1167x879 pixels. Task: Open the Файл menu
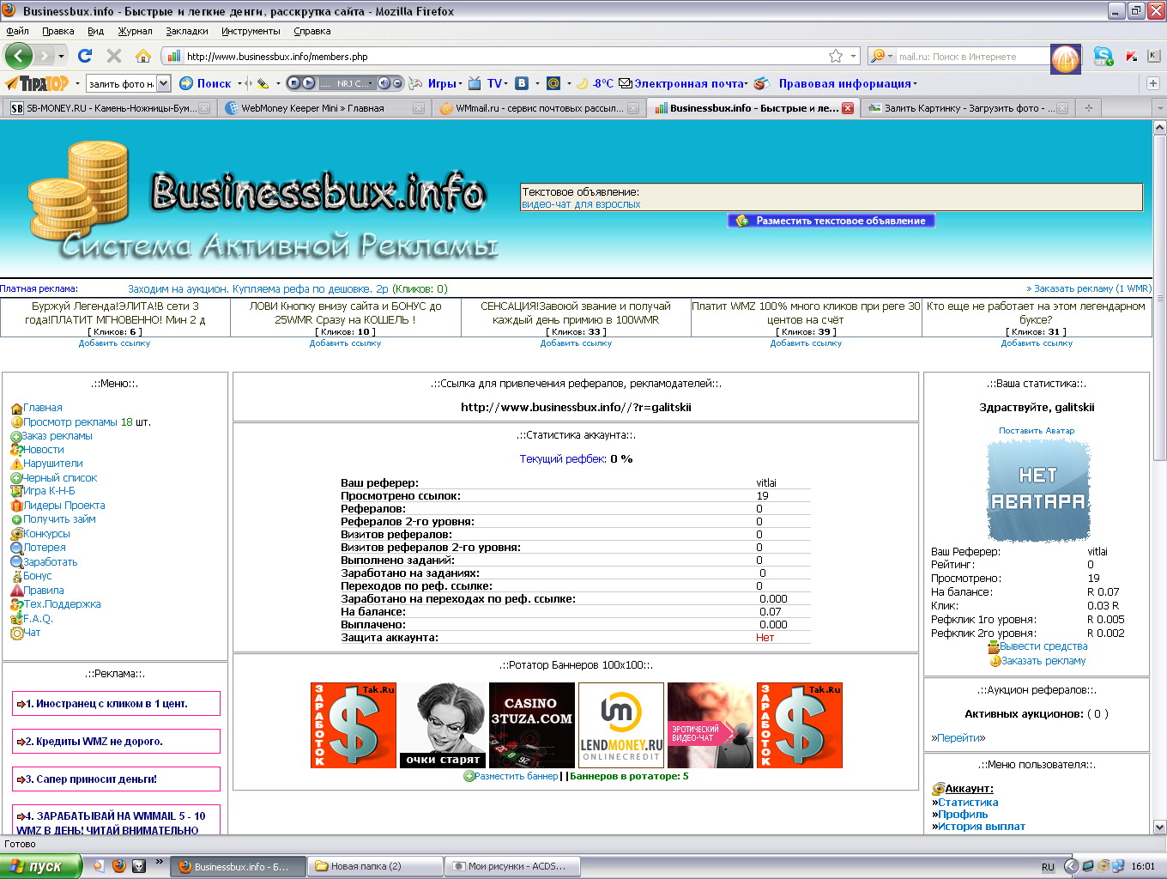click(x=17, y=31)
